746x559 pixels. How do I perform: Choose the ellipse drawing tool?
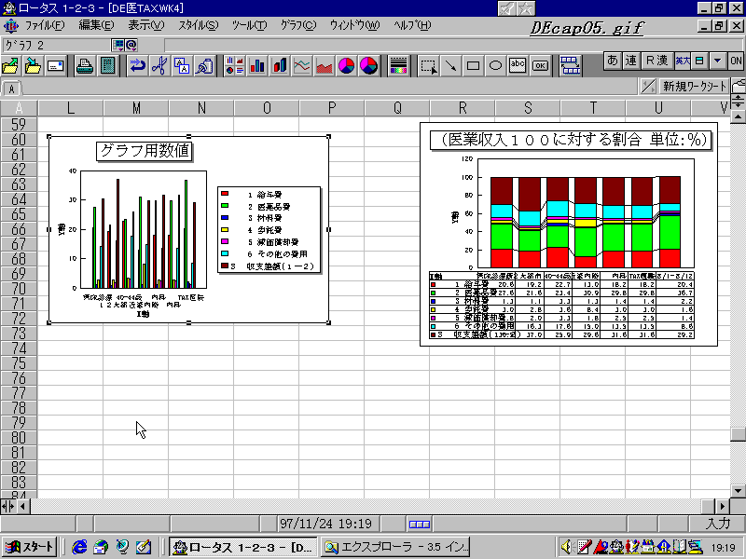pyautogui.click(x=495, y=66)
